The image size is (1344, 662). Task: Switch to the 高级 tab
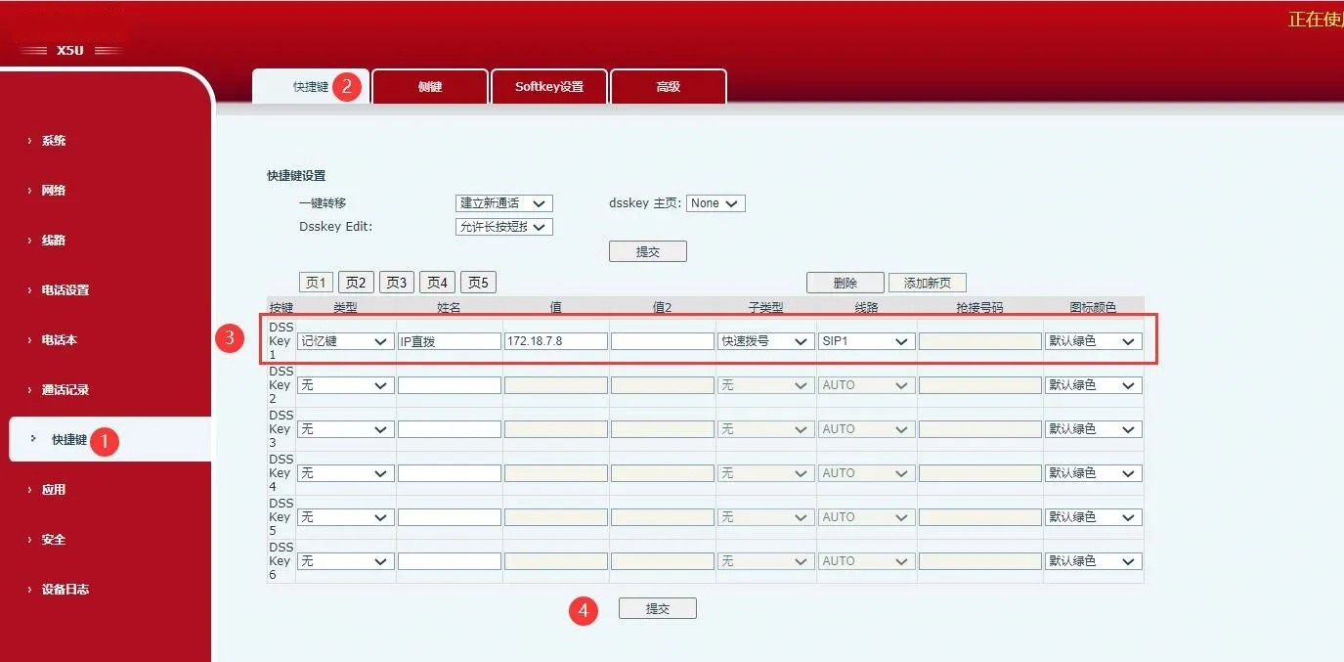[668, 86]
